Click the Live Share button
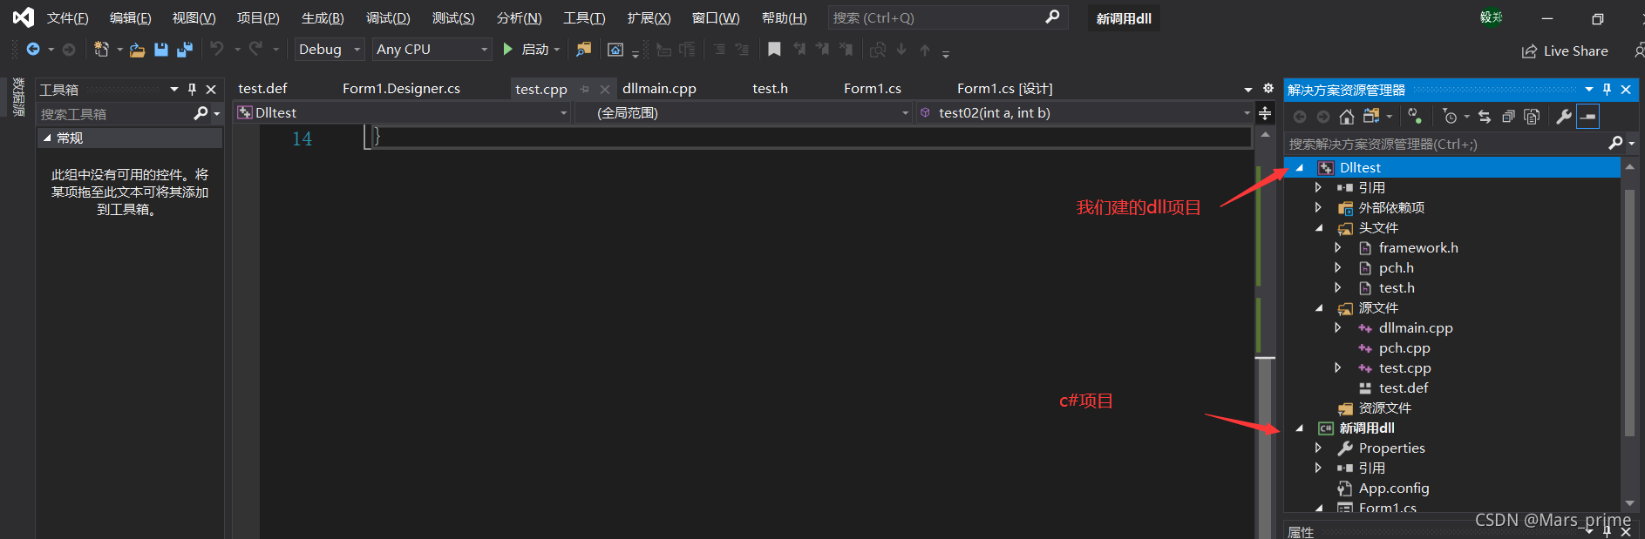 click(1565, 51)
